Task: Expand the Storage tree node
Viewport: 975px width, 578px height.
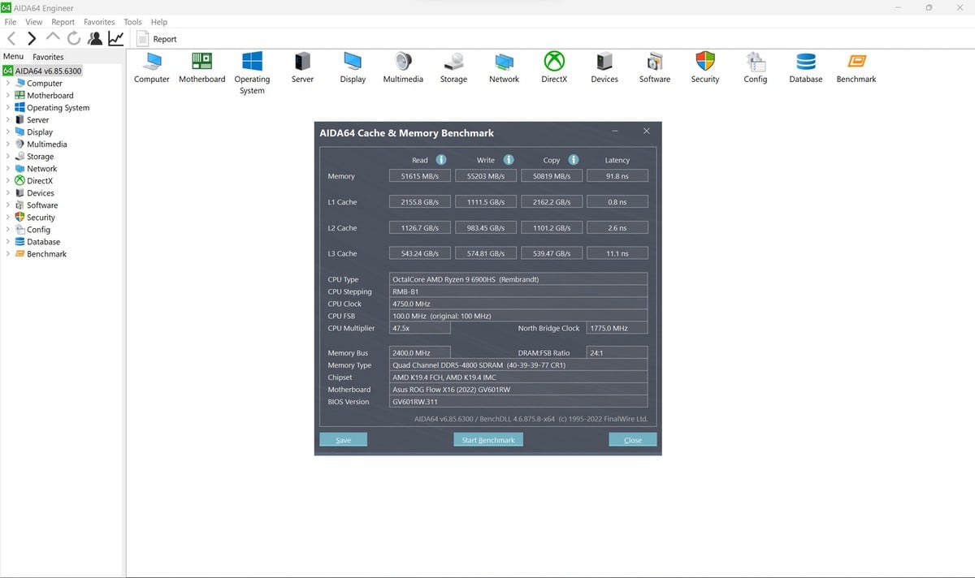Action: [x=8, y=156]
